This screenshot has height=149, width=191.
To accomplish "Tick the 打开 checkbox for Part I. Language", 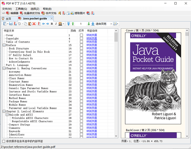I will click(81, 65).
